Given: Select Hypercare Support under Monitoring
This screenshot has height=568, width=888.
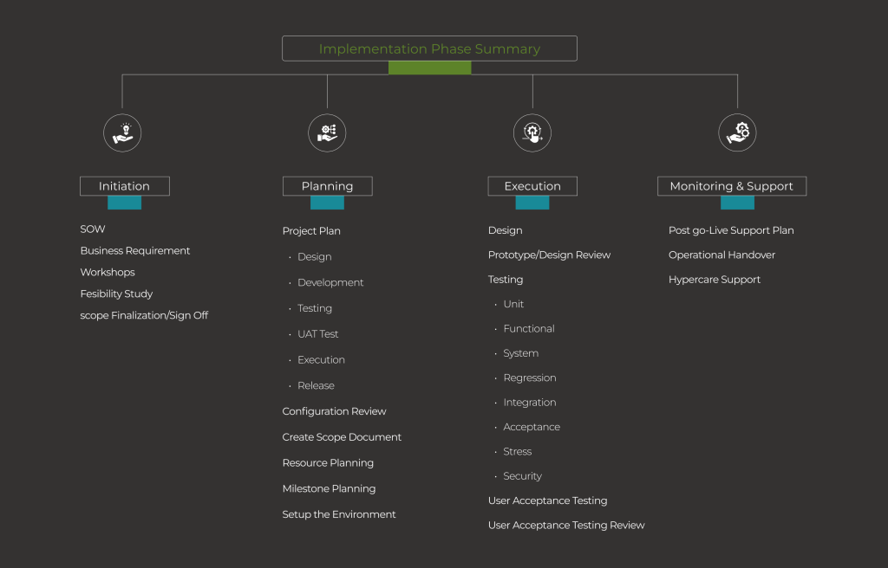Looking at the screenshot, I should pyautogui.click(x=715, y=279).
